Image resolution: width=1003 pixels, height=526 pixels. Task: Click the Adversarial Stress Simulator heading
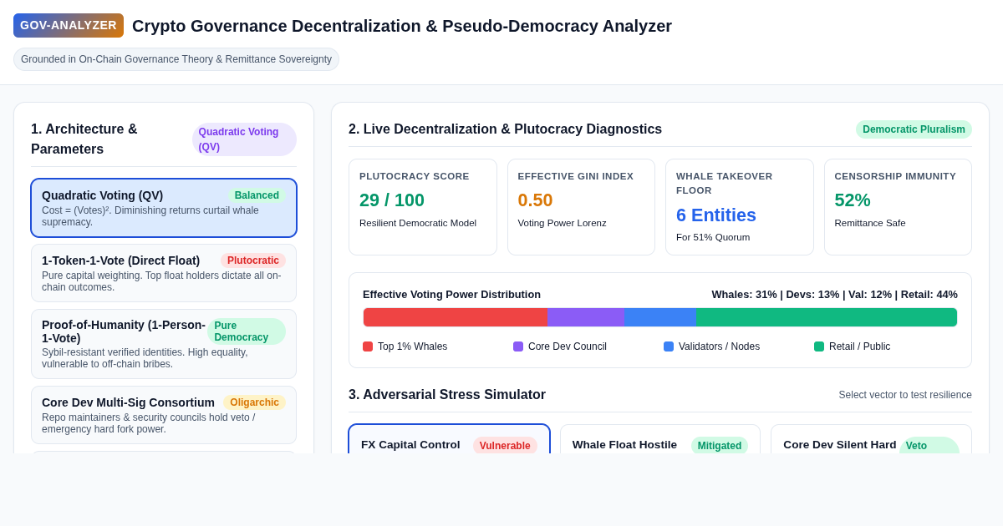(447, 395)
